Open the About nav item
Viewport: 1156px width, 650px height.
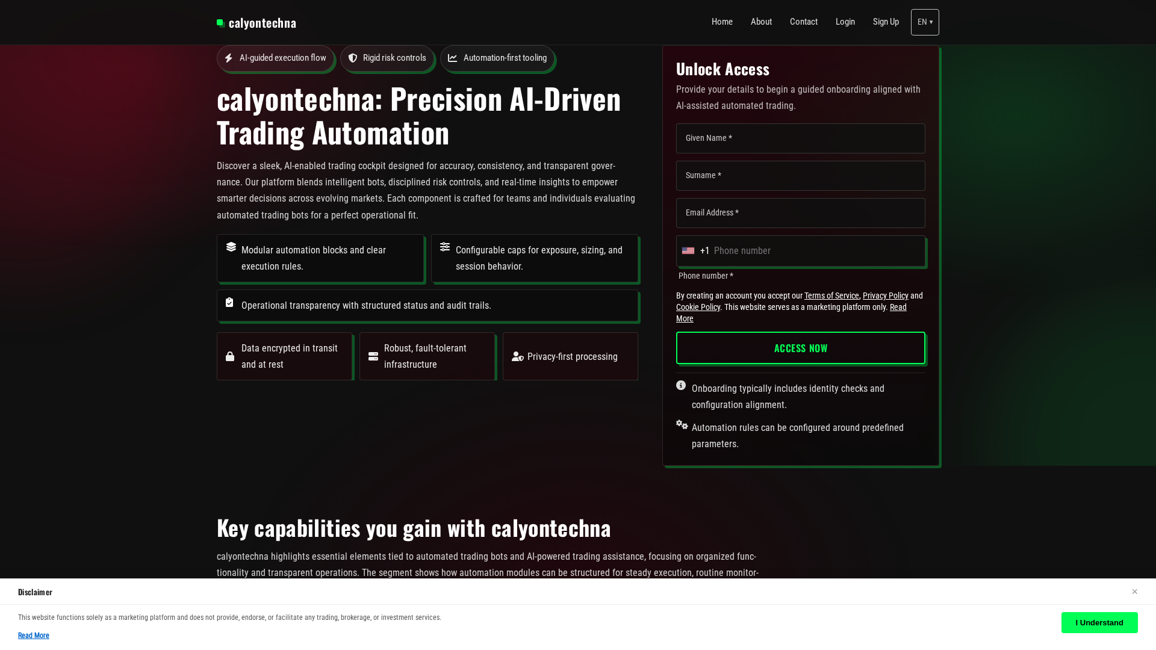pyautogui.click(x=761, y=22)
